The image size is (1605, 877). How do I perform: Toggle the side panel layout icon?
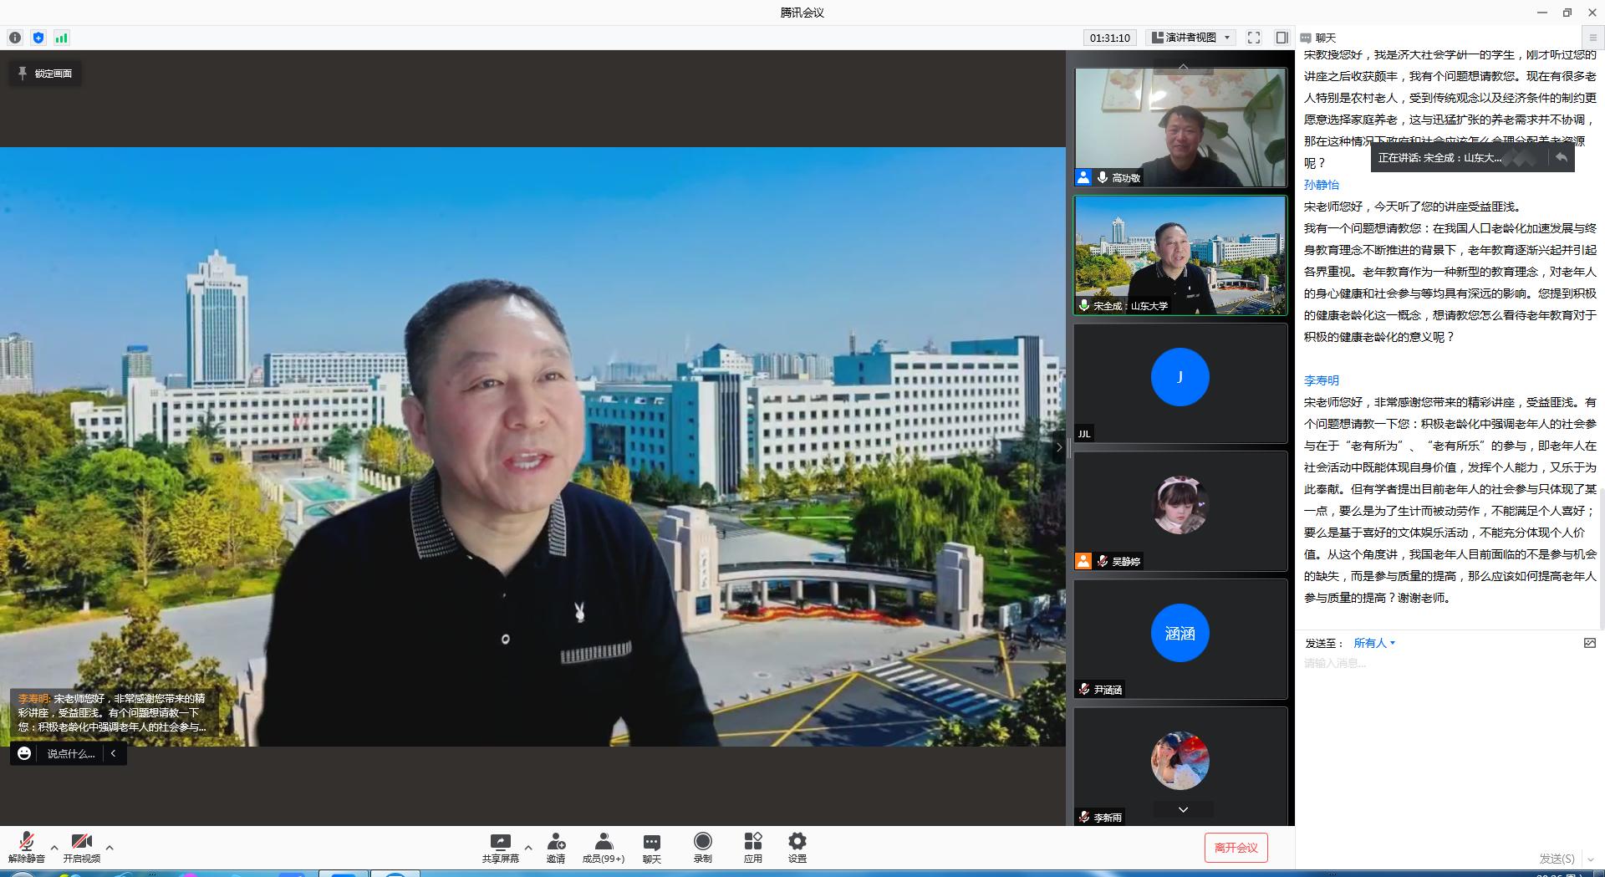pyautogui.click(x=1281, y=38)
